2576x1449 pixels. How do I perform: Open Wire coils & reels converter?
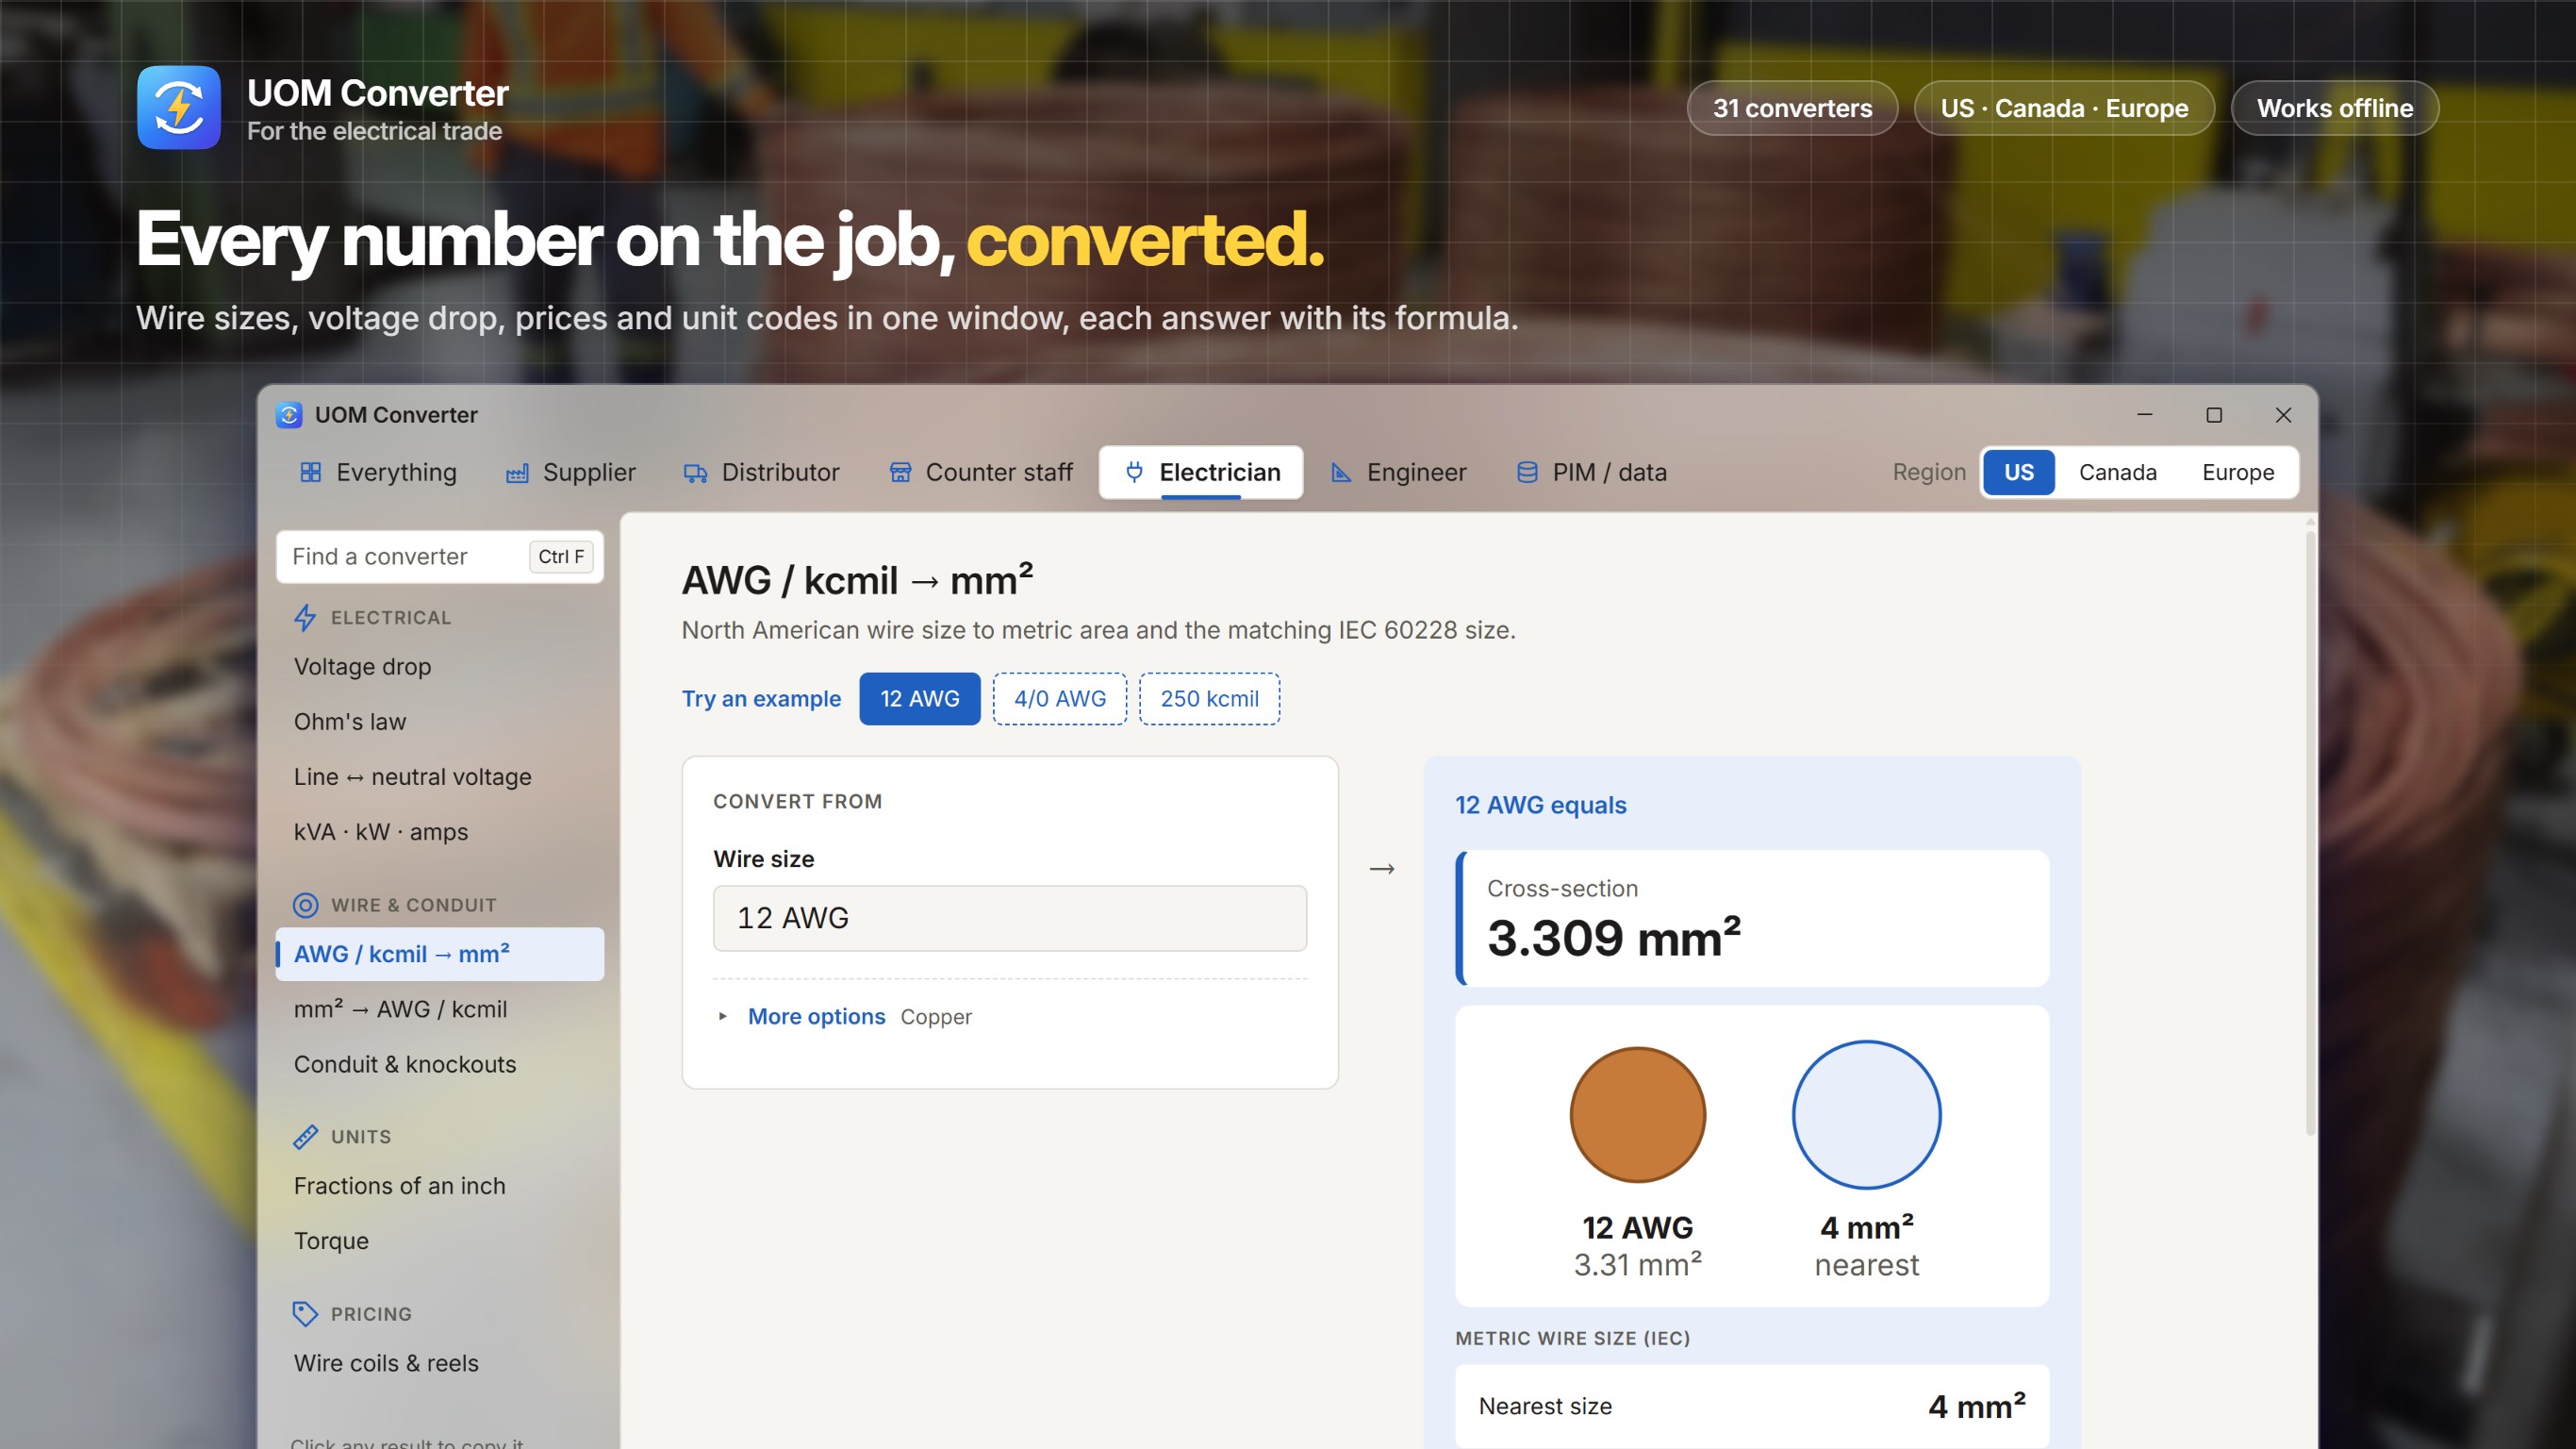point(440,1363)
